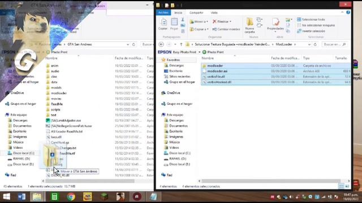The image size is (362, 203).
Task: Select scripts folder in GTA San Andreas window
Action: click(x=55, y=109)
